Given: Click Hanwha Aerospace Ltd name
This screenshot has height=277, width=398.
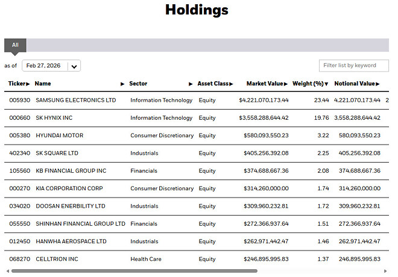Looking at the screenshot, I should (71, 241).
